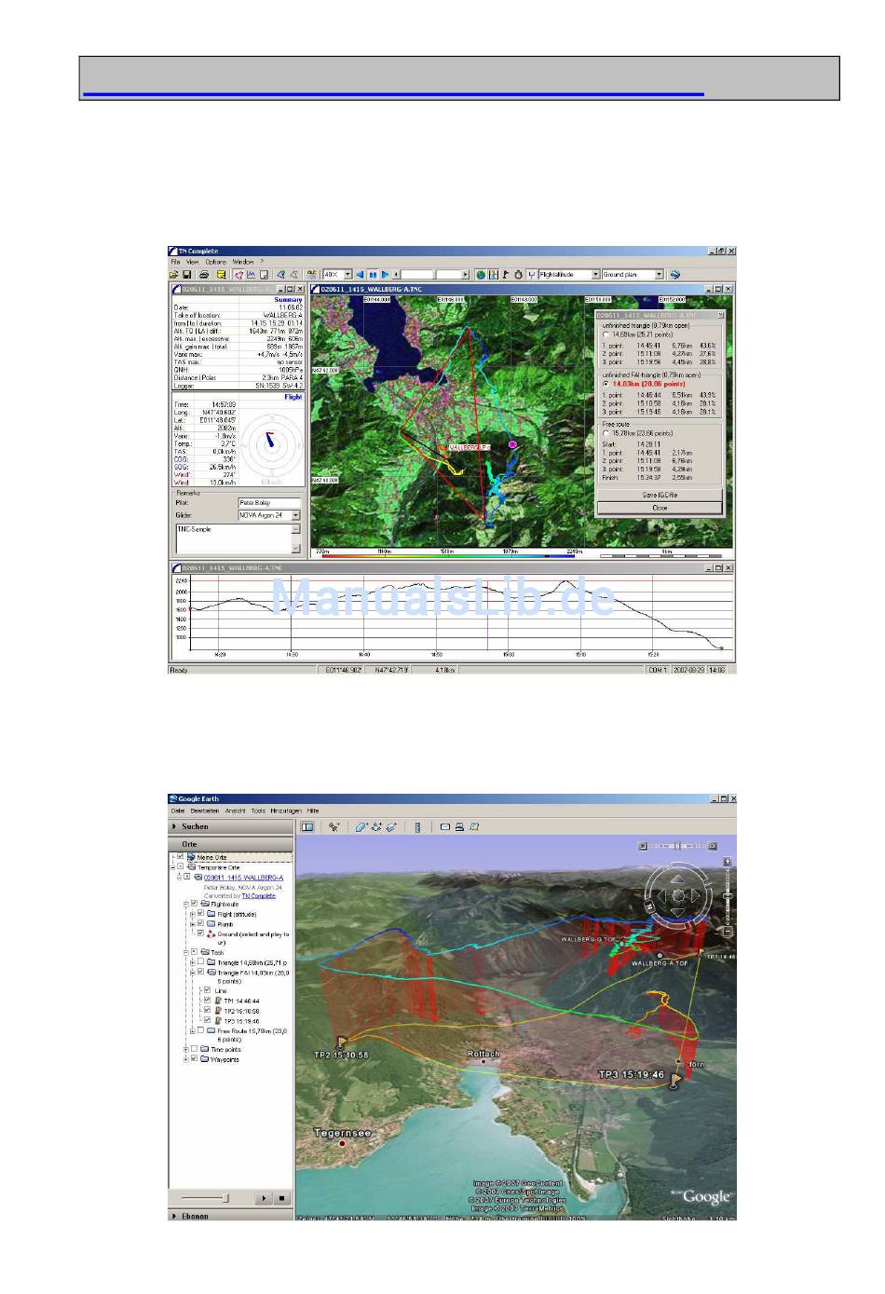885x1294 pixels.
Task: Toggle the Free Route 15,78km checkbox
Action: (x=200, y=1031)
